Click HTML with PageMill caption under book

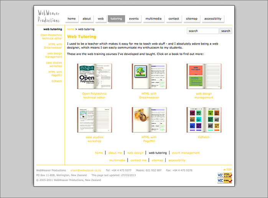[149, 139]
